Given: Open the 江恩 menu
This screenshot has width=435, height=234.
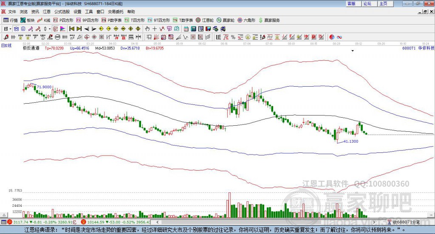Looking at the screenshot, I should tap(47, 11).
